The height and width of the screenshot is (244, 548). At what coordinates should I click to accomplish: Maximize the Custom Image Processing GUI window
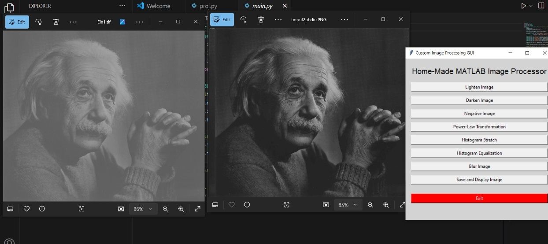(527, 53)
